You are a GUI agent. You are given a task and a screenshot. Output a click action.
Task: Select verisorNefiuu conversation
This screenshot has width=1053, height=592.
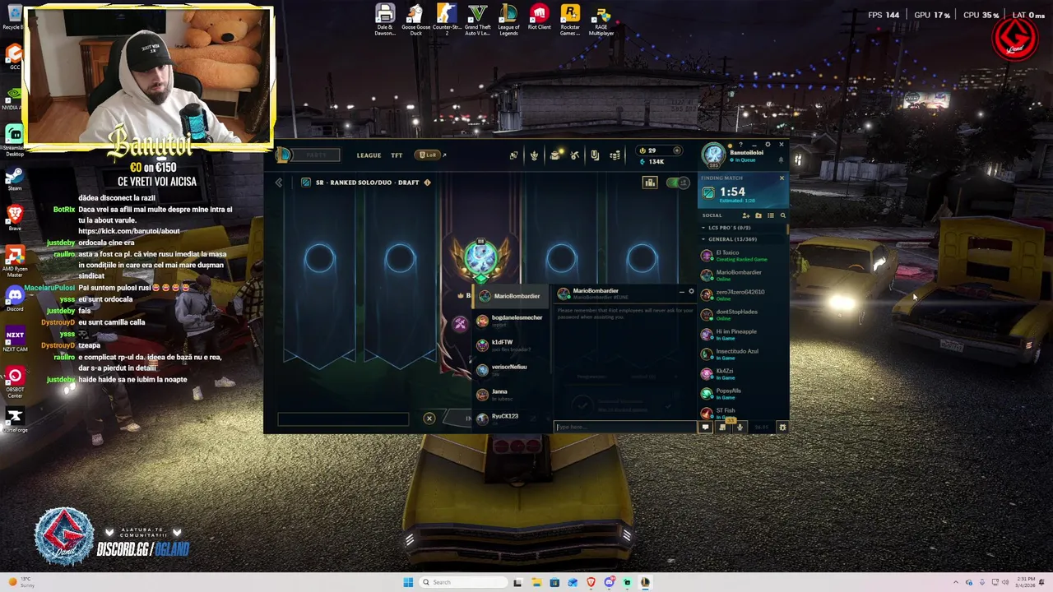(510, 370)
